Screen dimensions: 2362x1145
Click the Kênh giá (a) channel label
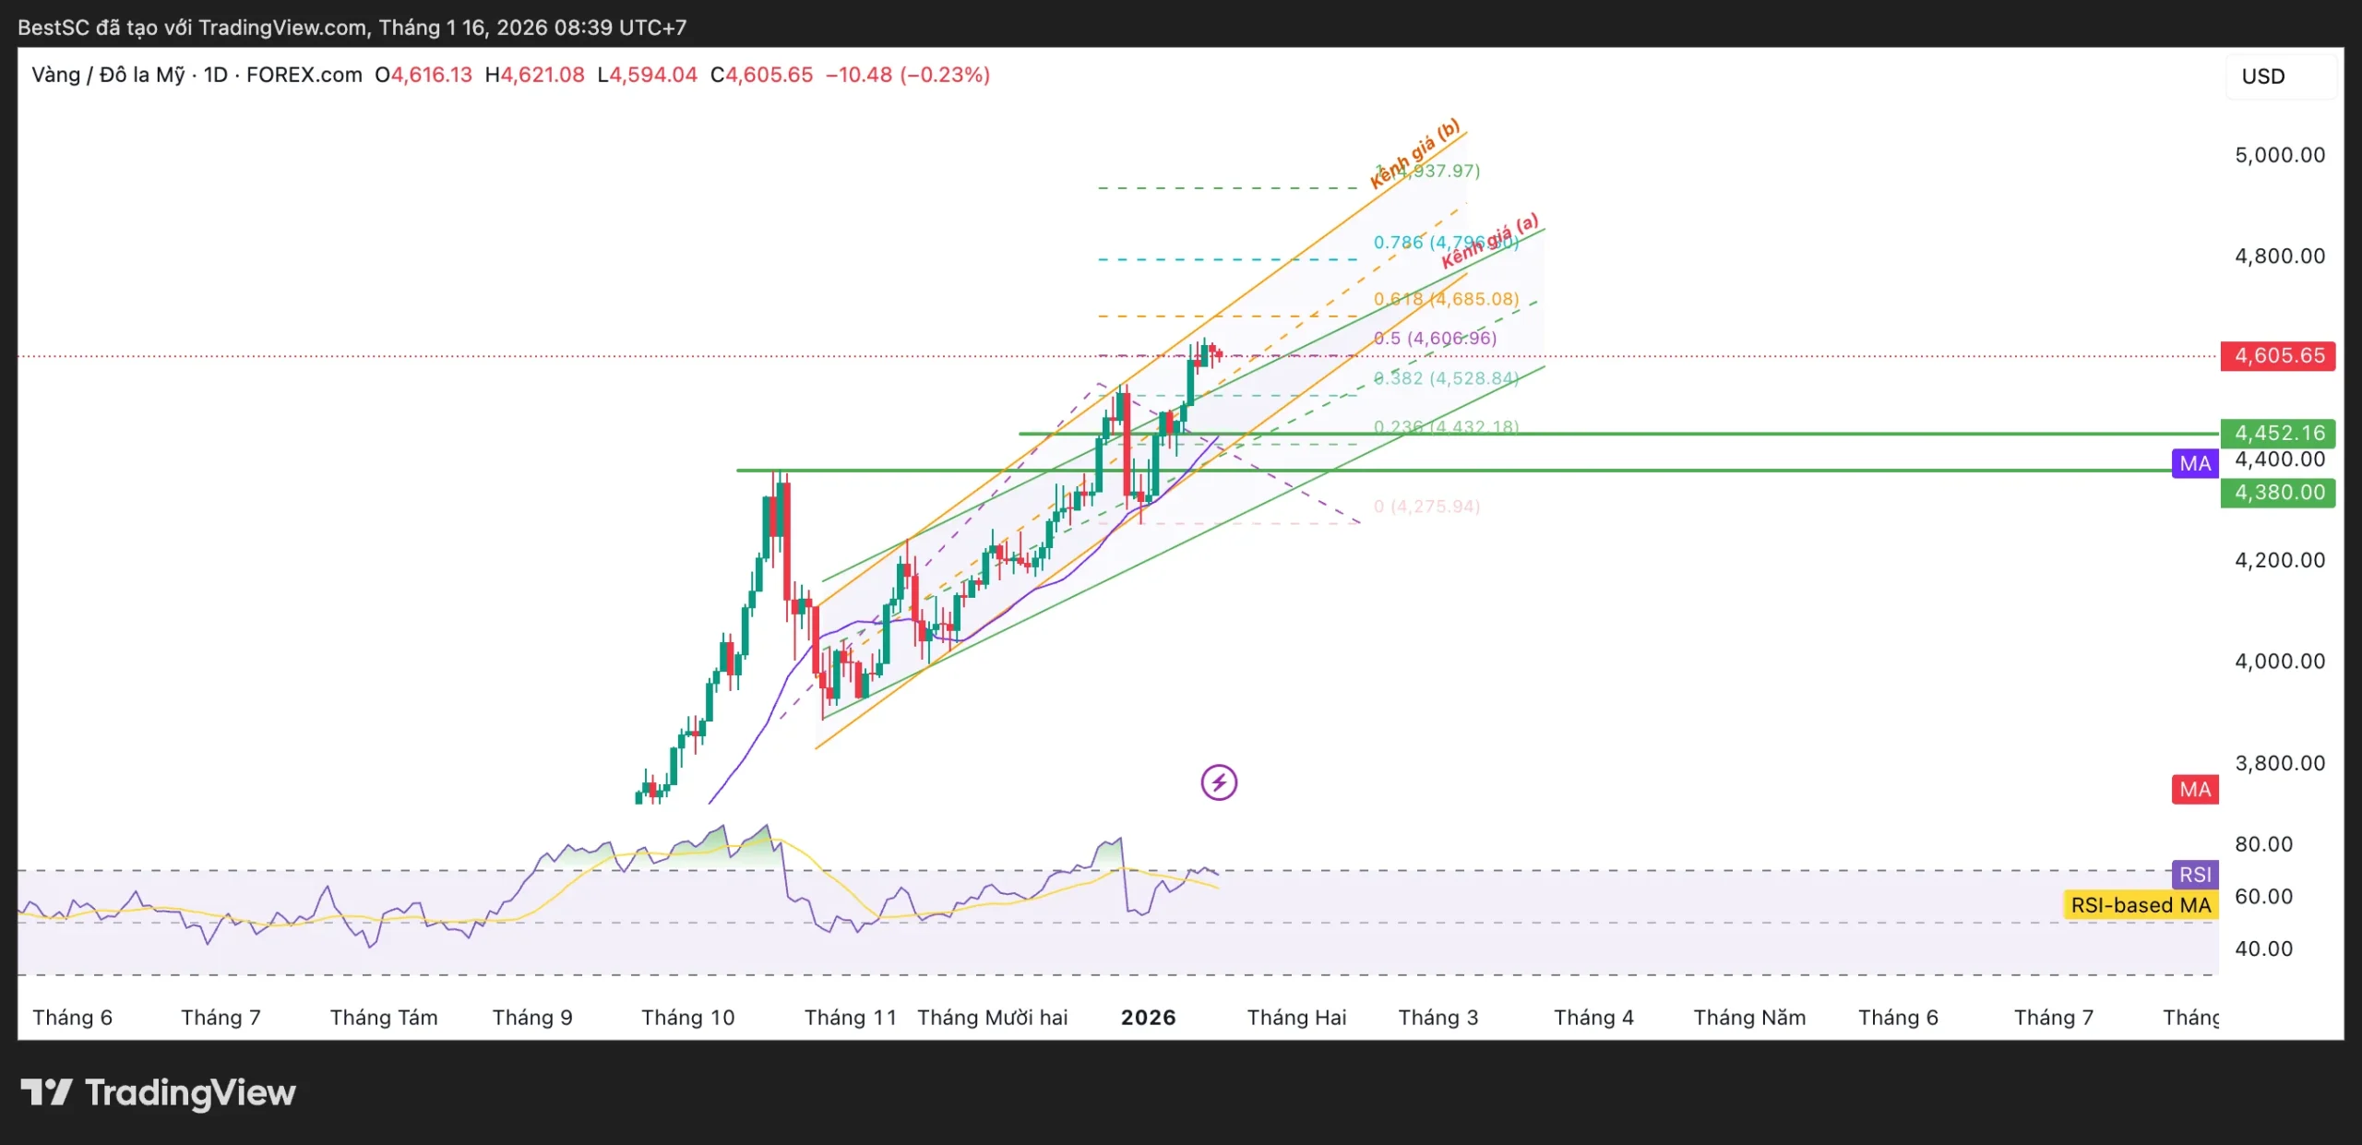[x=1490, y=240]
